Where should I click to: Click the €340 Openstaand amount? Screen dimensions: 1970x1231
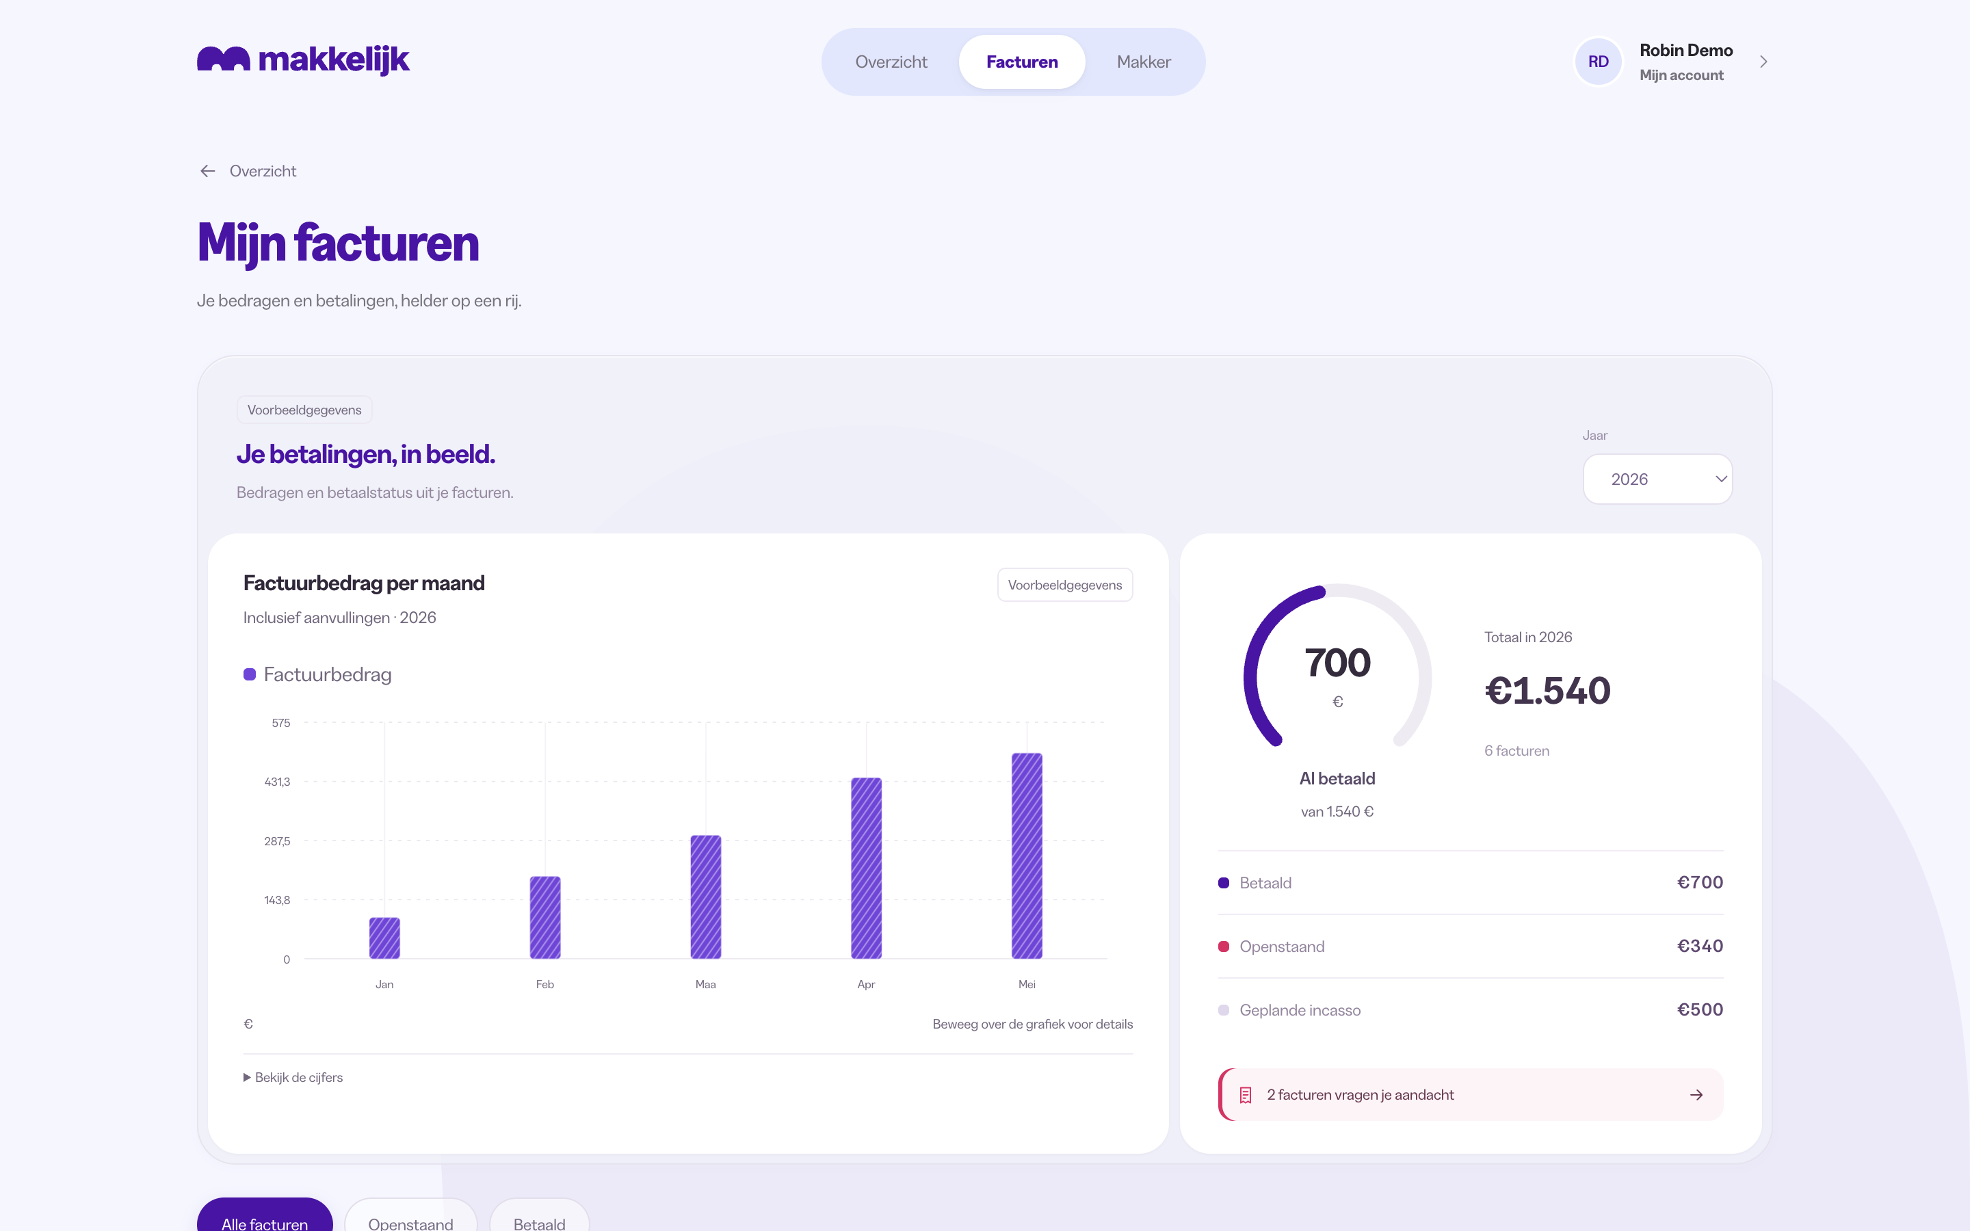coord(1700,946)
